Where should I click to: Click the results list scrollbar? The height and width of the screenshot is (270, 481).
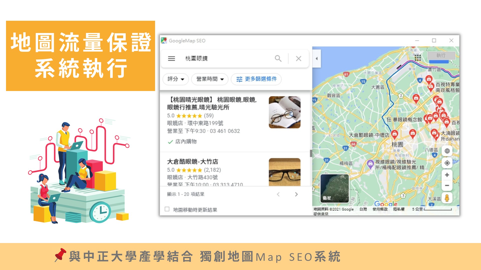click(x=311, y=153)
